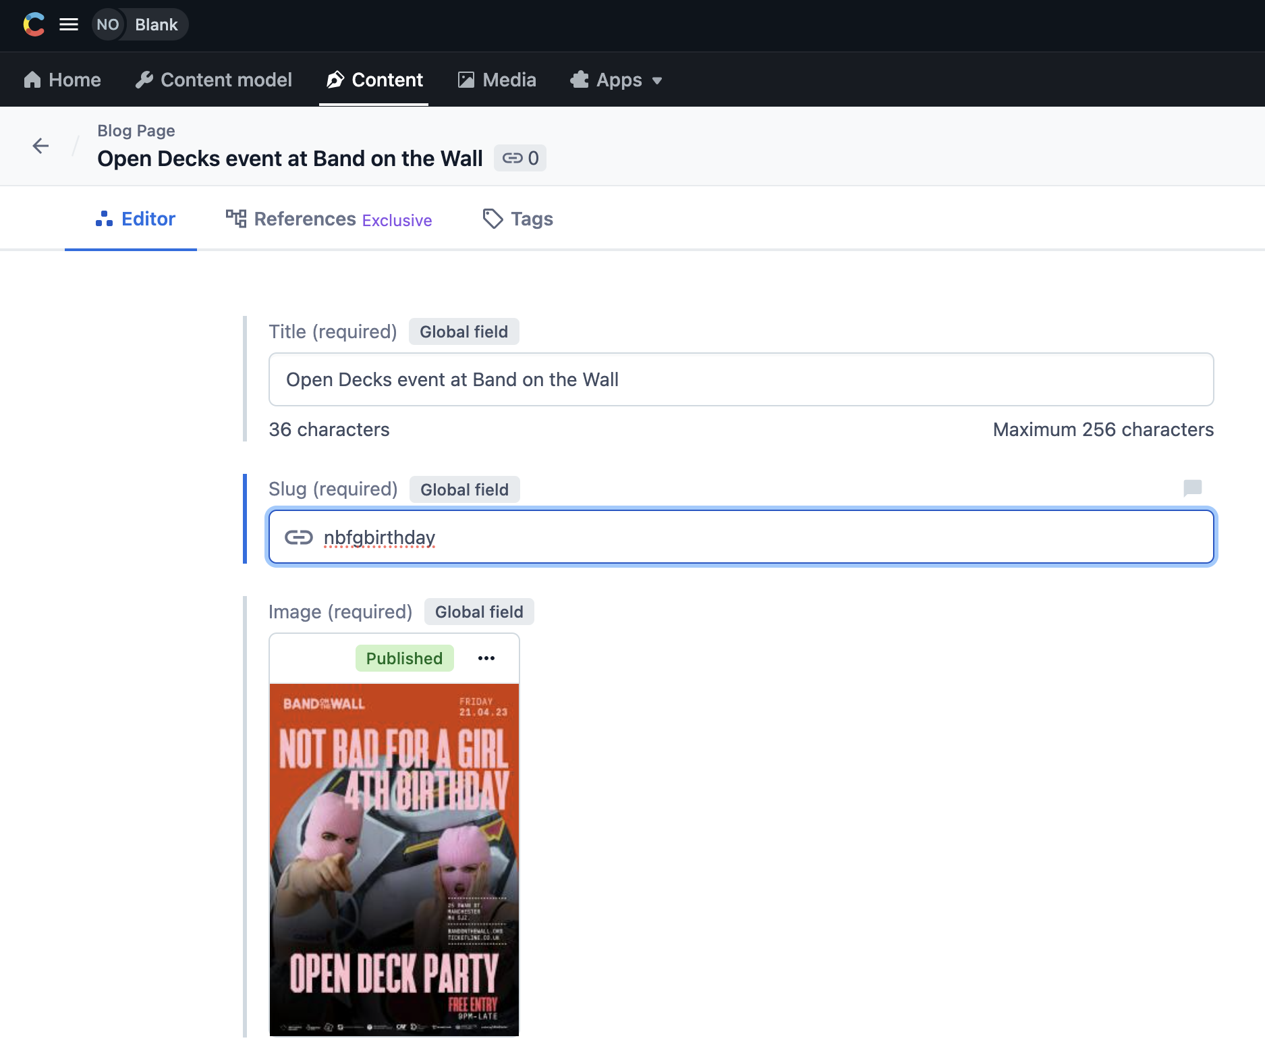Click the '36 characters' counter text
Screen dimensions: 1265x1049
pos(329,429)
